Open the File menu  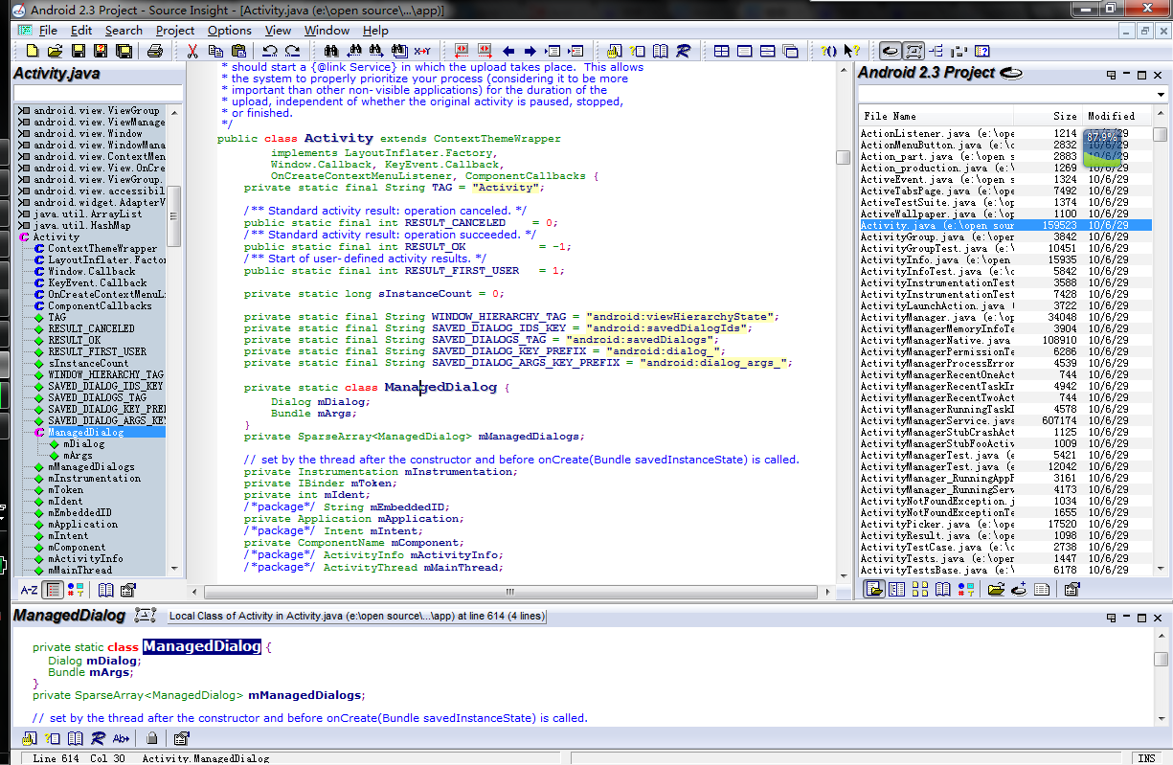coord(48,30)
